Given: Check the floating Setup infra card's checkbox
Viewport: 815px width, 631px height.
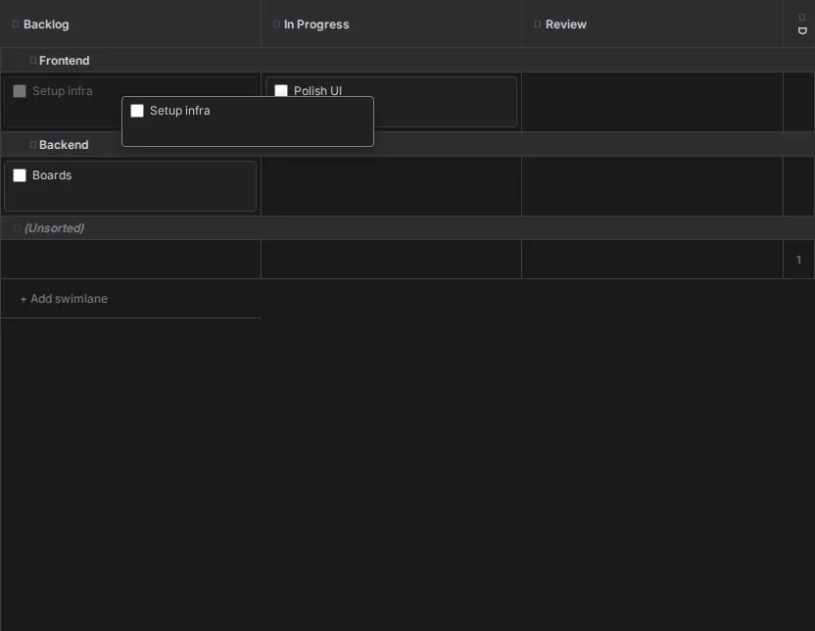Looking at the screenshot, I should [x=137, y=111].
